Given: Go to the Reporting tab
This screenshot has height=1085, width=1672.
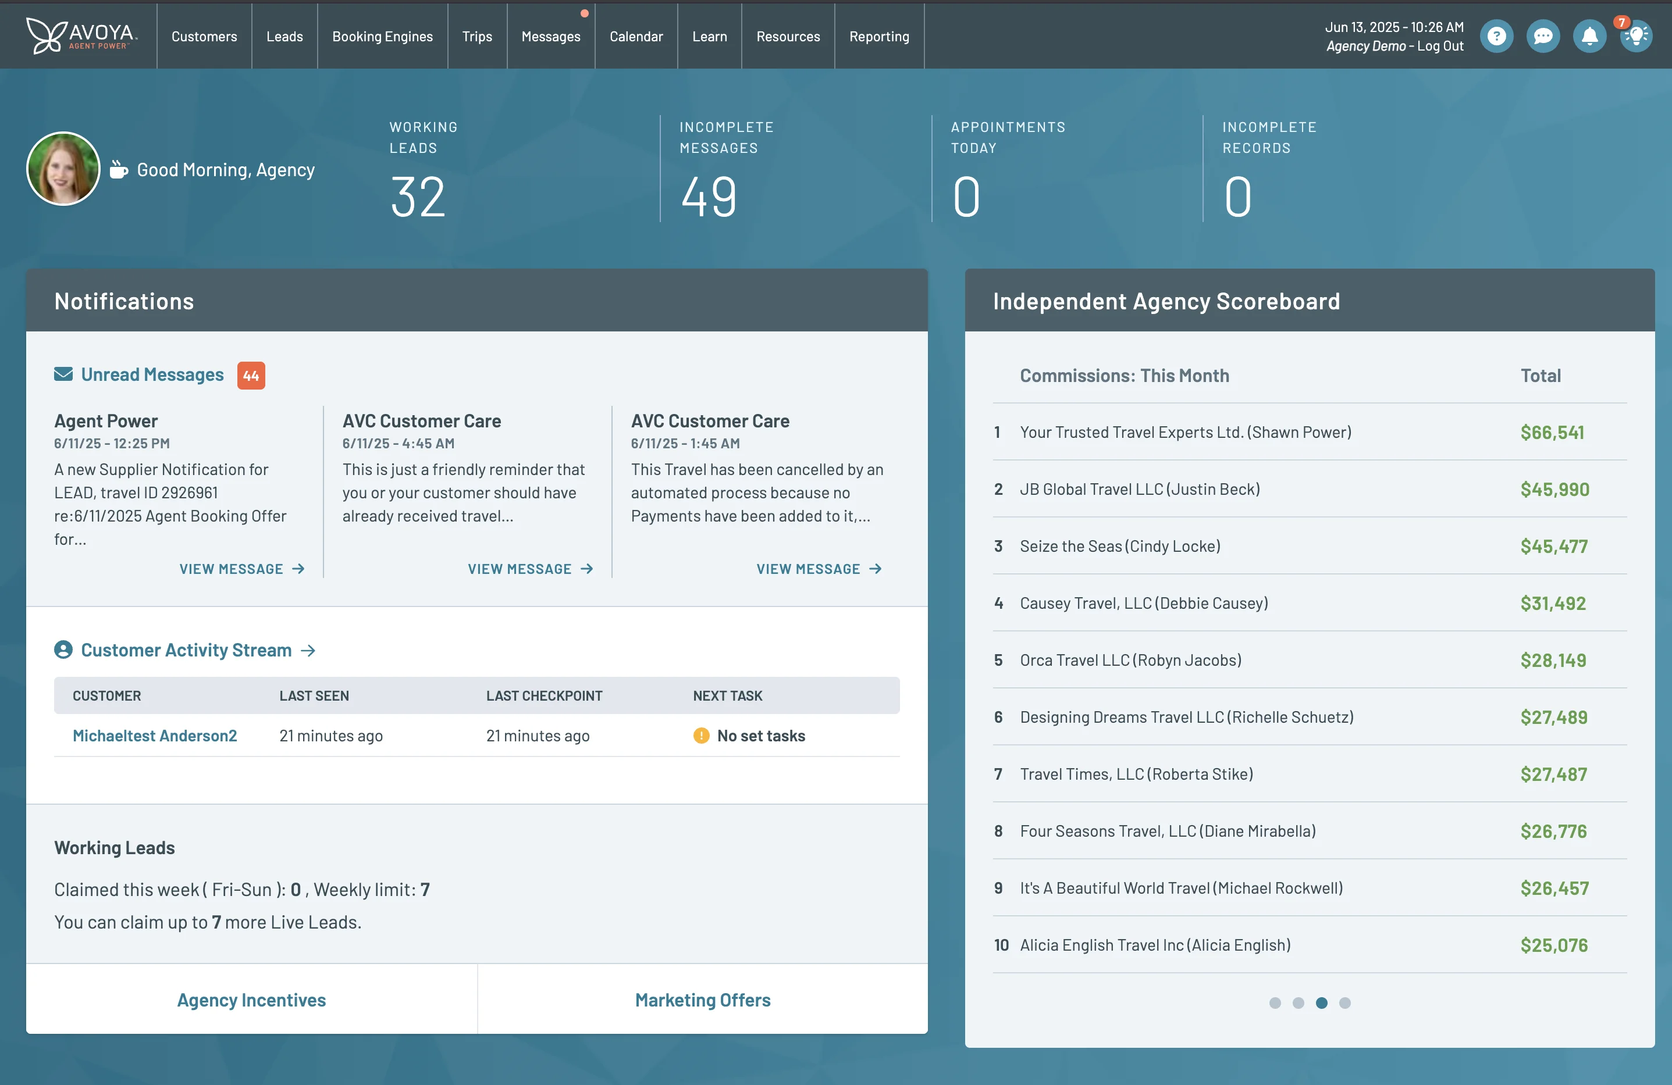Looking at the screenshot, I should tap(879, 36).
